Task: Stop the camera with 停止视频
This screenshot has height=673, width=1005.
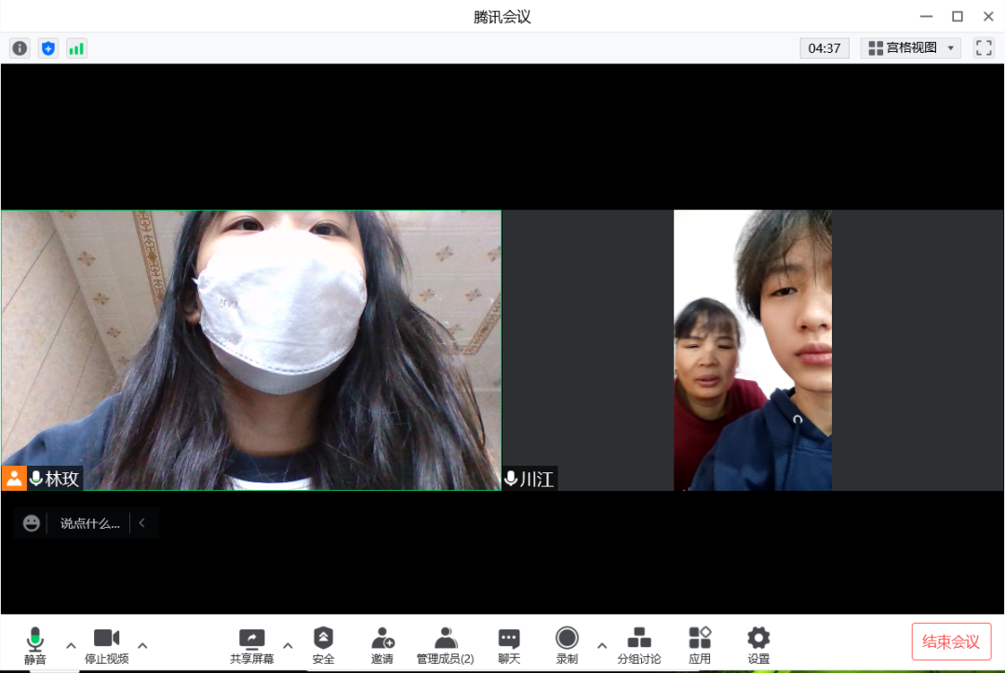Action: [x=106, y=645]
